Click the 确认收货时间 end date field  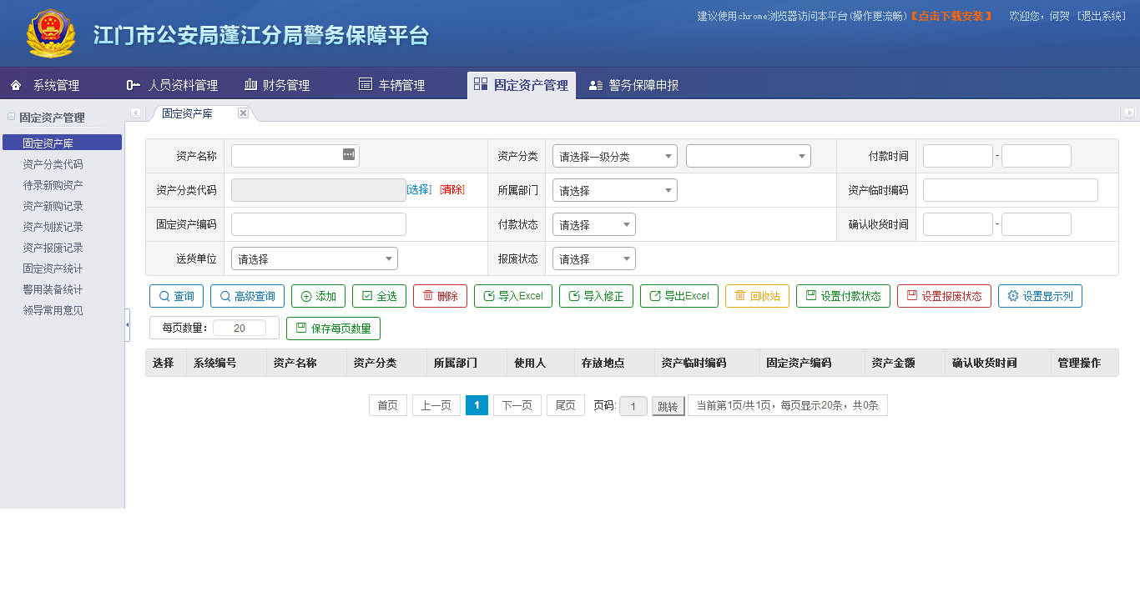pyautogui.click(x=1037, y=224)
